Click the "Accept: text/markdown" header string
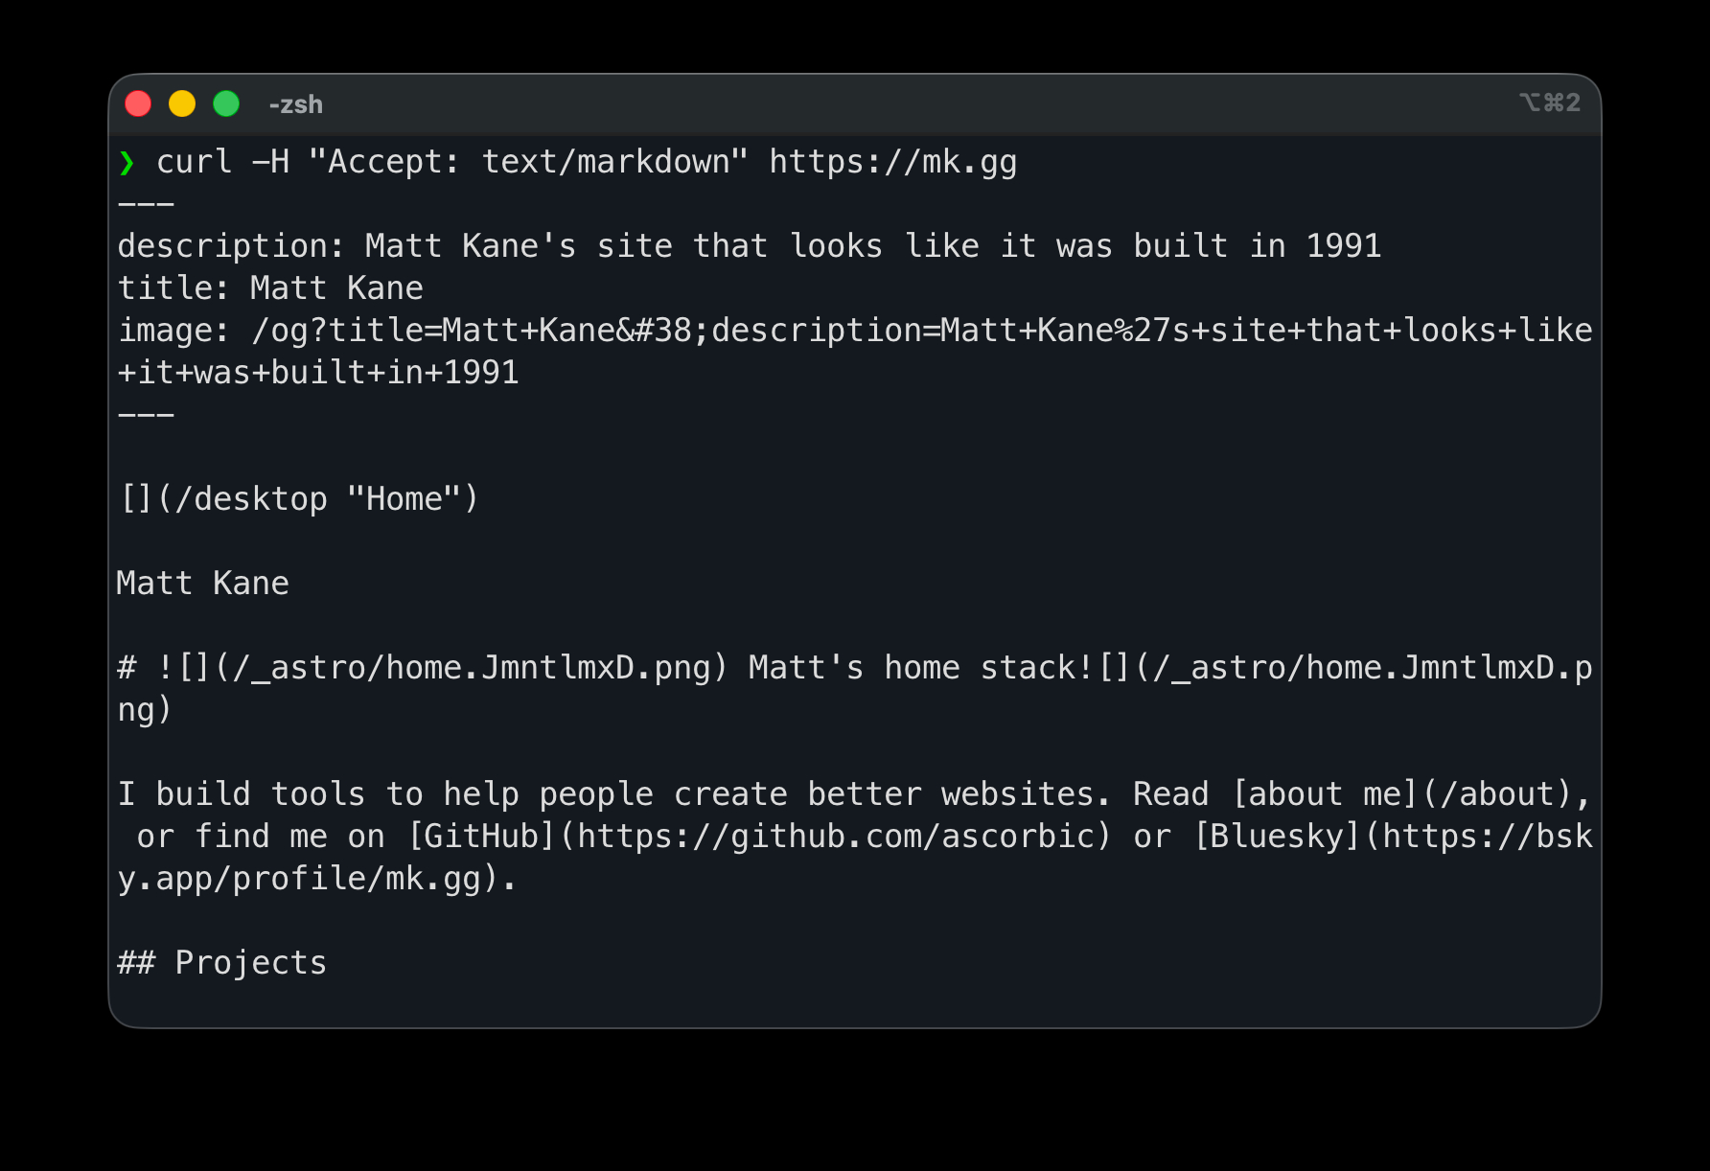This screenshot has height=1171, width=1710. click(x=528, y=163)
